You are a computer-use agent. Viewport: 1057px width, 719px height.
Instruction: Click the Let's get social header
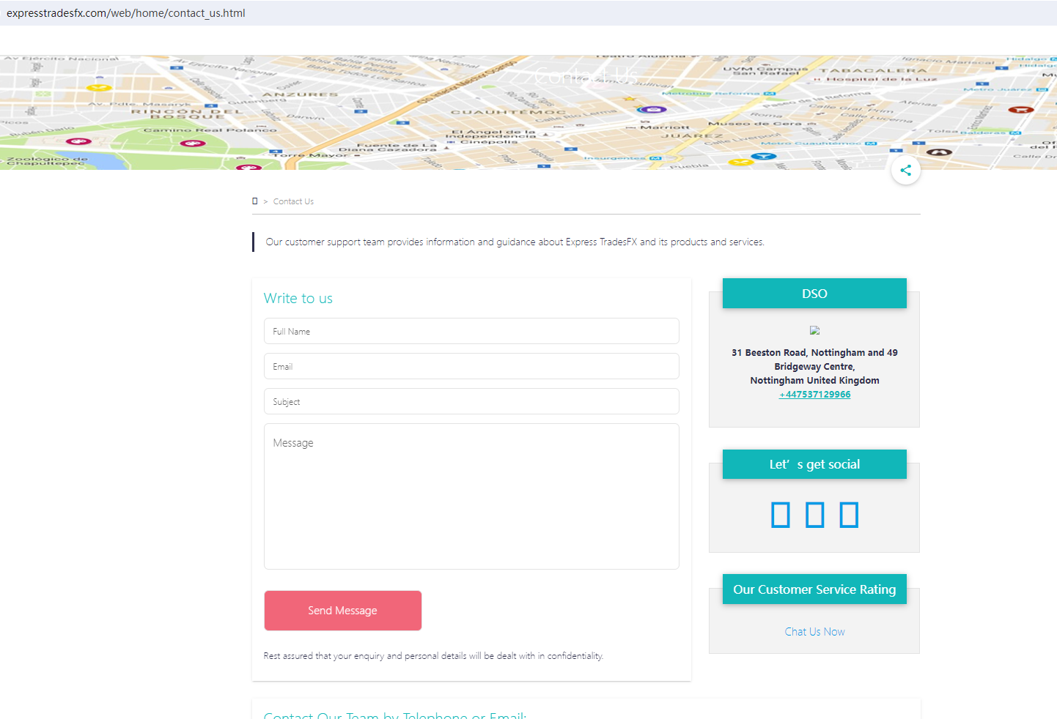[x=814, y=464]
